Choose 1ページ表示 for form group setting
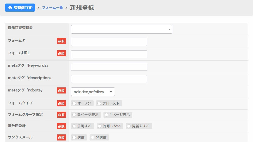253x142 pixels. [x=107, y=115]
